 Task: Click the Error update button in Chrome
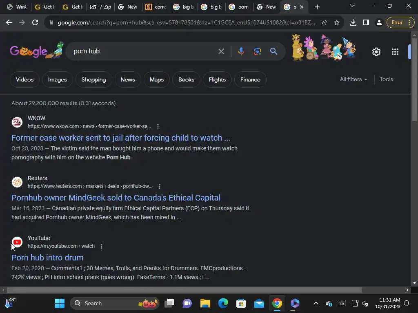click(x=397, y=23)
